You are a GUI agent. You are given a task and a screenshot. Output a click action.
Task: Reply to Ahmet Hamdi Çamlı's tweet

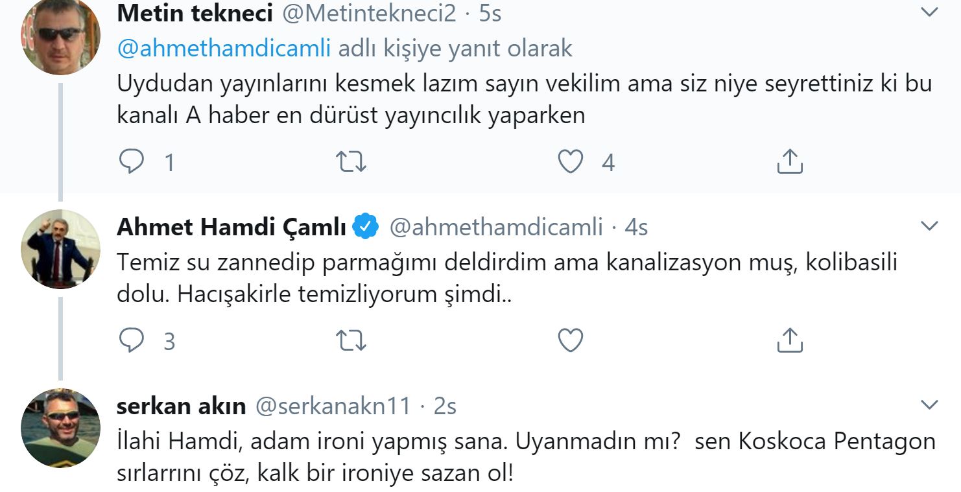tap(132, 340)
